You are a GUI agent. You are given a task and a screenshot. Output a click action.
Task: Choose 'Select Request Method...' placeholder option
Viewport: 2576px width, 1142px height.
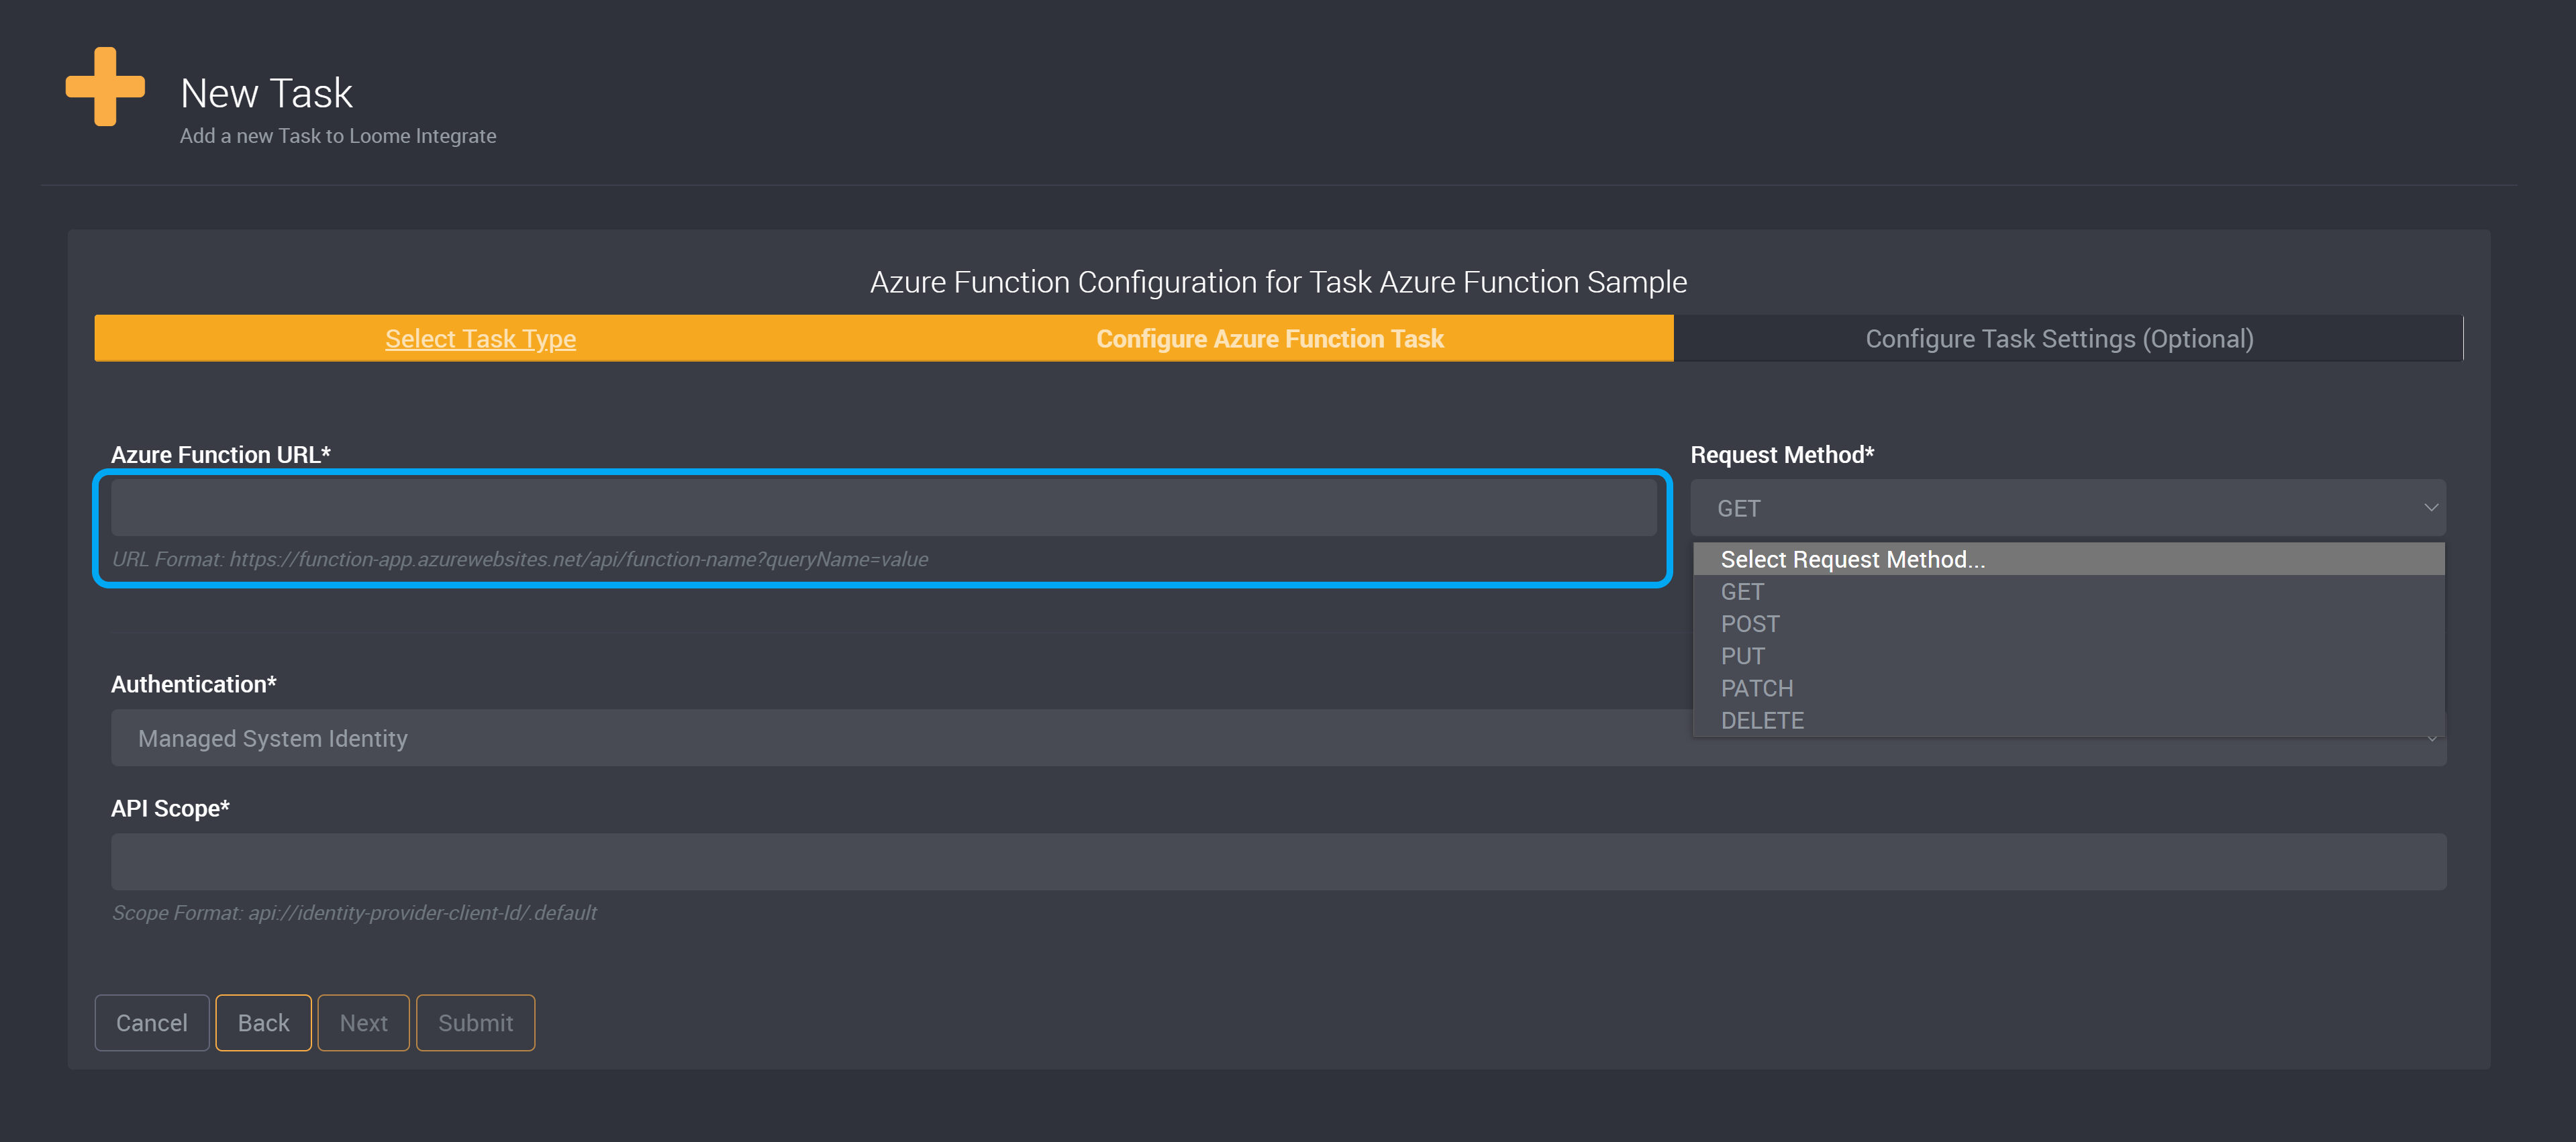coord(2068,559)
